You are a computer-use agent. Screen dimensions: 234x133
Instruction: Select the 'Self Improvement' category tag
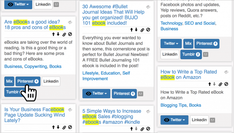coord(106,76)
